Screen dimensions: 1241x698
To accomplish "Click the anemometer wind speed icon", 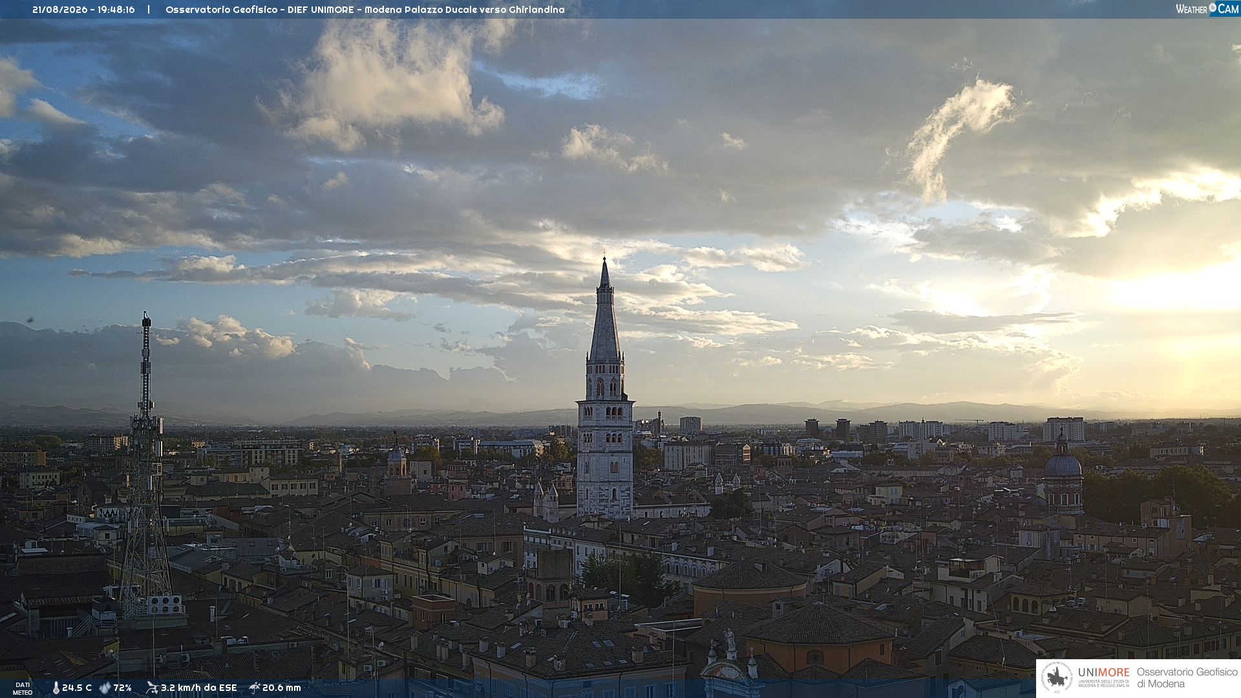I will tap(152, 688).
